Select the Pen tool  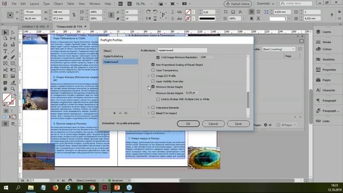pyautogui.click(x=5, y=57)
